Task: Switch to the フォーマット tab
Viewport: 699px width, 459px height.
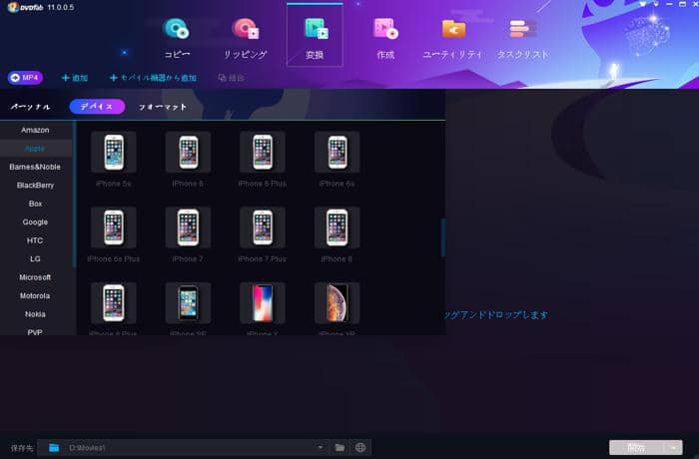Action: 163,107
